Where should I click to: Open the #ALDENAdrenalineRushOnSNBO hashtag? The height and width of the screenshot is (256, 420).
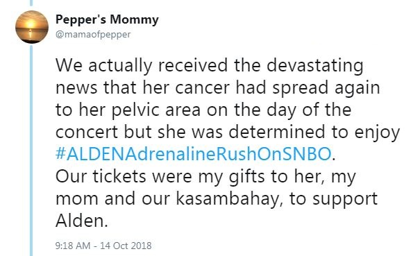[x=194, y=154]
